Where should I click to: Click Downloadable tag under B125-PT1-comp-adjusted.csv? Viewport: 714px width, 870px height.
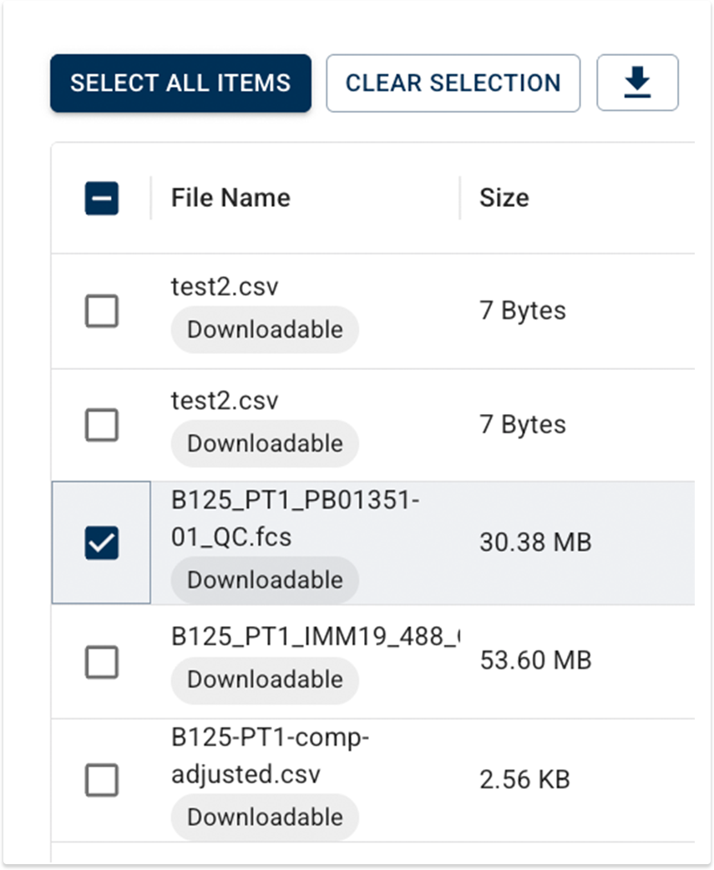[265, 817]
